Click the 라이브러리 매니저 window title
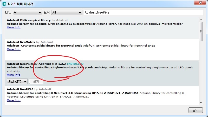The image size is (208, 117). tap(20, 4)
